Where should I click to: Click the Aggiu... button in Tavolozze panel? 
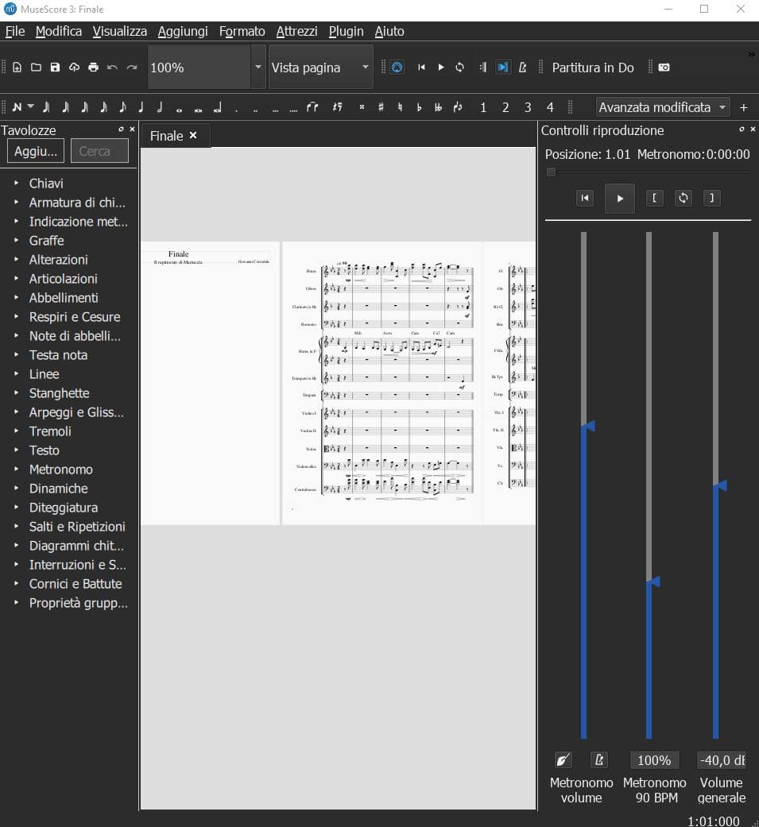tap(36, 151)
